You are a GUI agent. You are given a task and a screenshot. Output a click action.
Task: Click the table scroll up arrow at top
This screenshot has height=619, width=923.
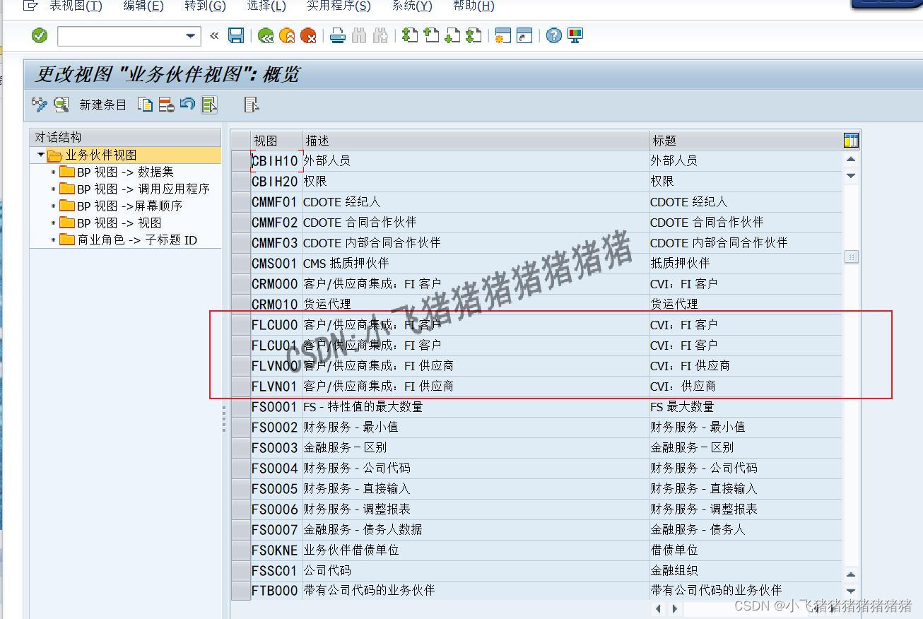pyautogui.click(x=851, y=159)
